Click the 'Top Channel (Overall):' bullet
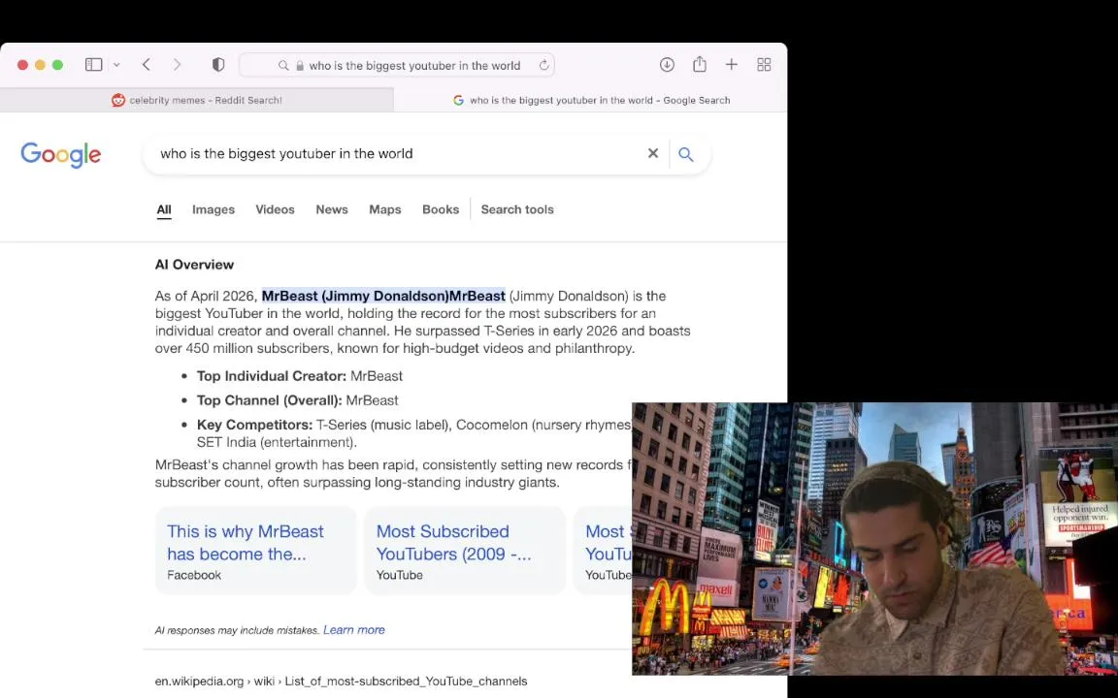The image size is (1118, 698). (297, 400)
